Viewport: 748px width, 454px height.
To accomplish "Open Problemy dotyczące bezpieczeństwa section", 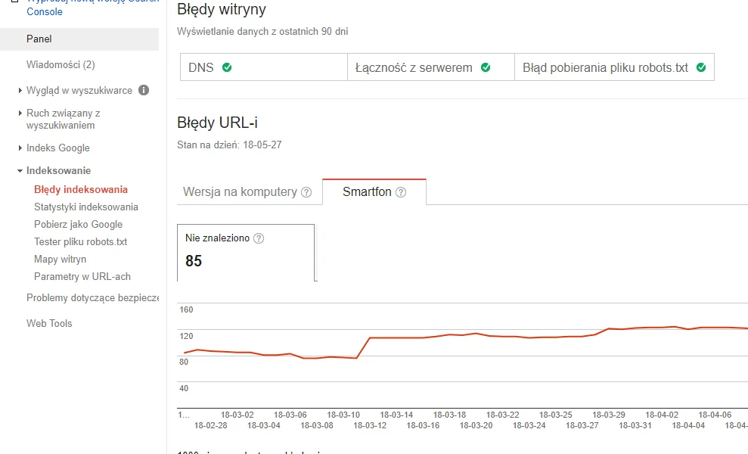I will point(92,298).
